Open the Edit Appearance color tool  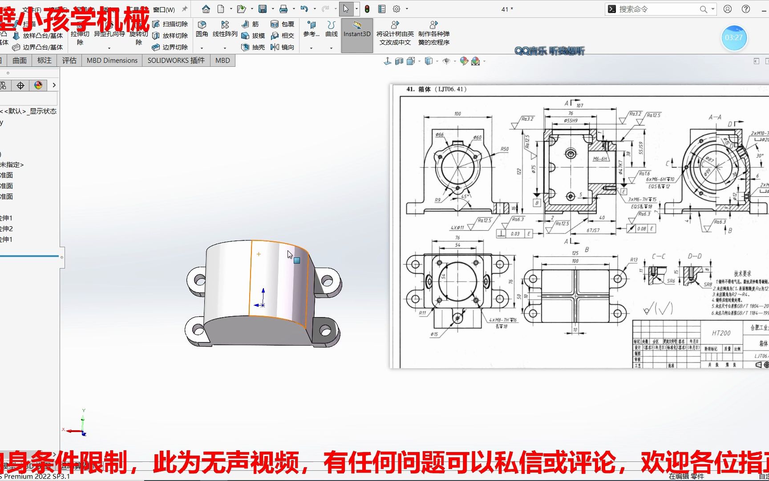pos(464,61)
